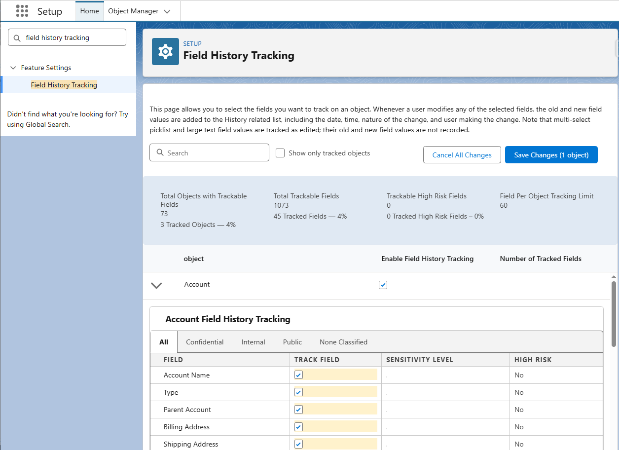The image size is (619, 450).
Task: Select the Confidential tab
Action: (205, 342)
